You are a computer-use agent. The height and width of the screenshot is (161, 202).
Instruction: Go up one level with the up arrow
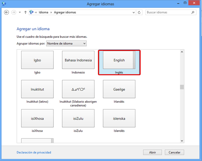[x=25, y=12]
